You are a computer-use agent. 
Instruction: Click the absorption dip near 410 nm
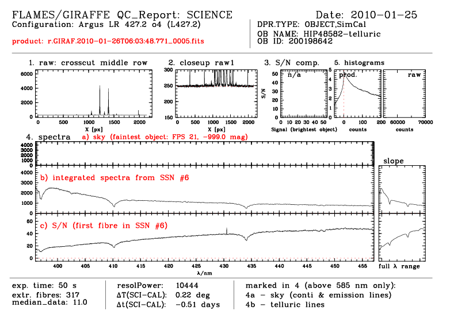pyautogui.click(x=114, y=204)
